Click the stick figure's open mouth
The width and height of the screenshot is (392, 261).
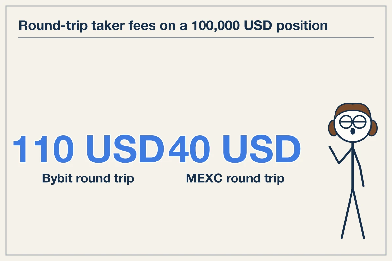352,131
